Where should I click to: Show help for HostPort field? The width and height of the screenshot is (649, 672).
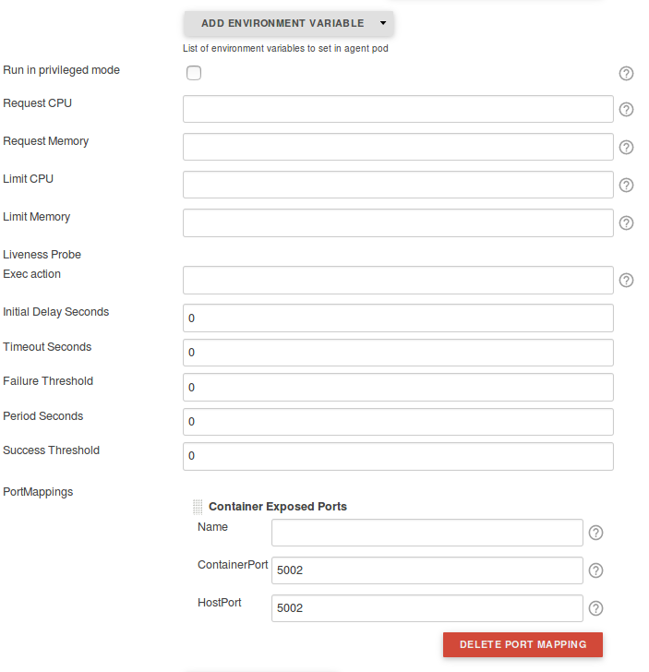point(595,608)
